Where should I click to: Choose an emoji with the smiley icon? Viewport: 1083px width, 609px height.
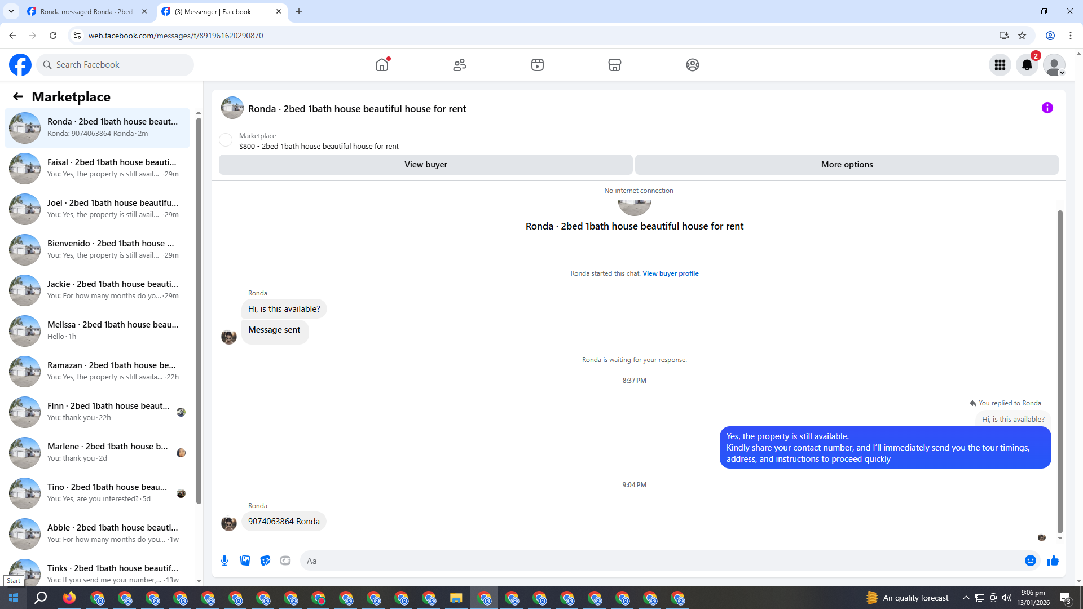click(x=1030, y=561)
